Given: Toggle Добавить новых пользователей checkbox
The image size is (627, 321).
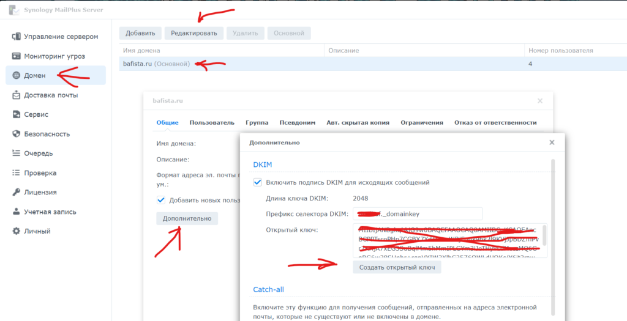Looking at the screenshot, I should point(161,200).
